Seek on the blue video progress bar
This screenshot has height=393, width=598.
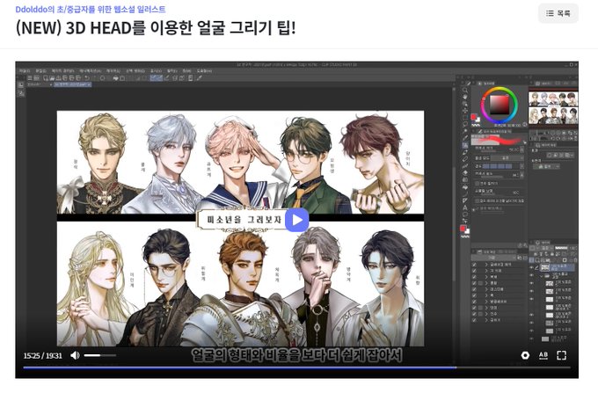click(296, 368)
